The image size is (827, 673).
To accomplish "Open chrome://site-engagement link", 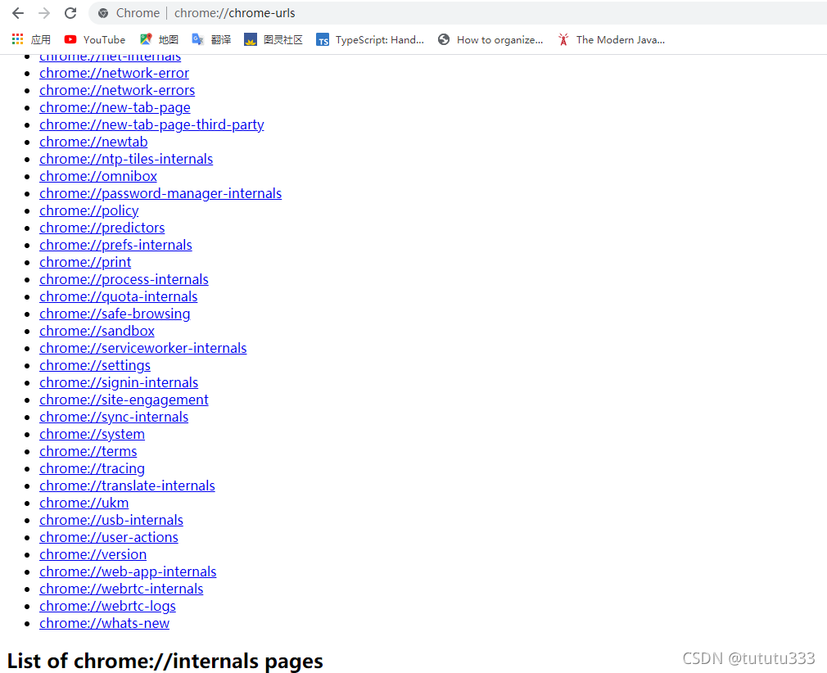I will pos(124,400).
